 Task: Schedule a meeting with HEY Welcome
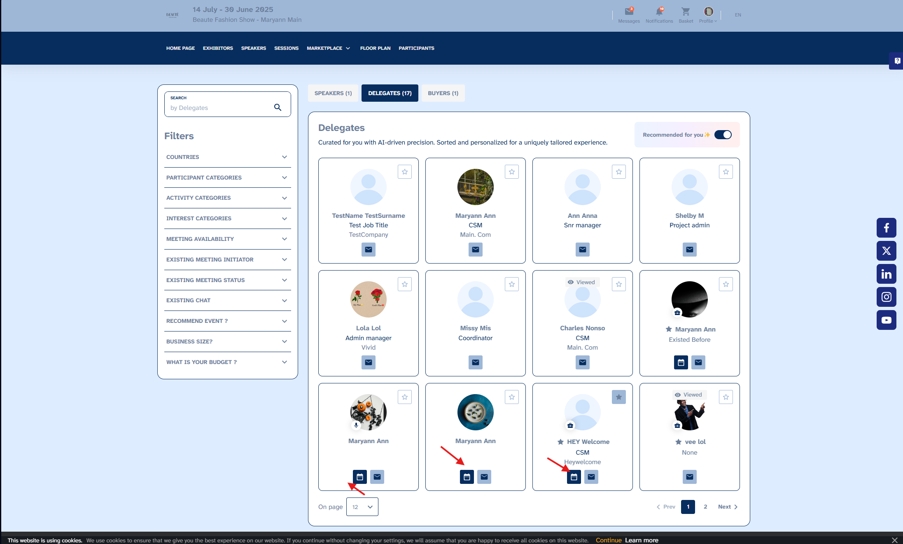pos(574,477)
